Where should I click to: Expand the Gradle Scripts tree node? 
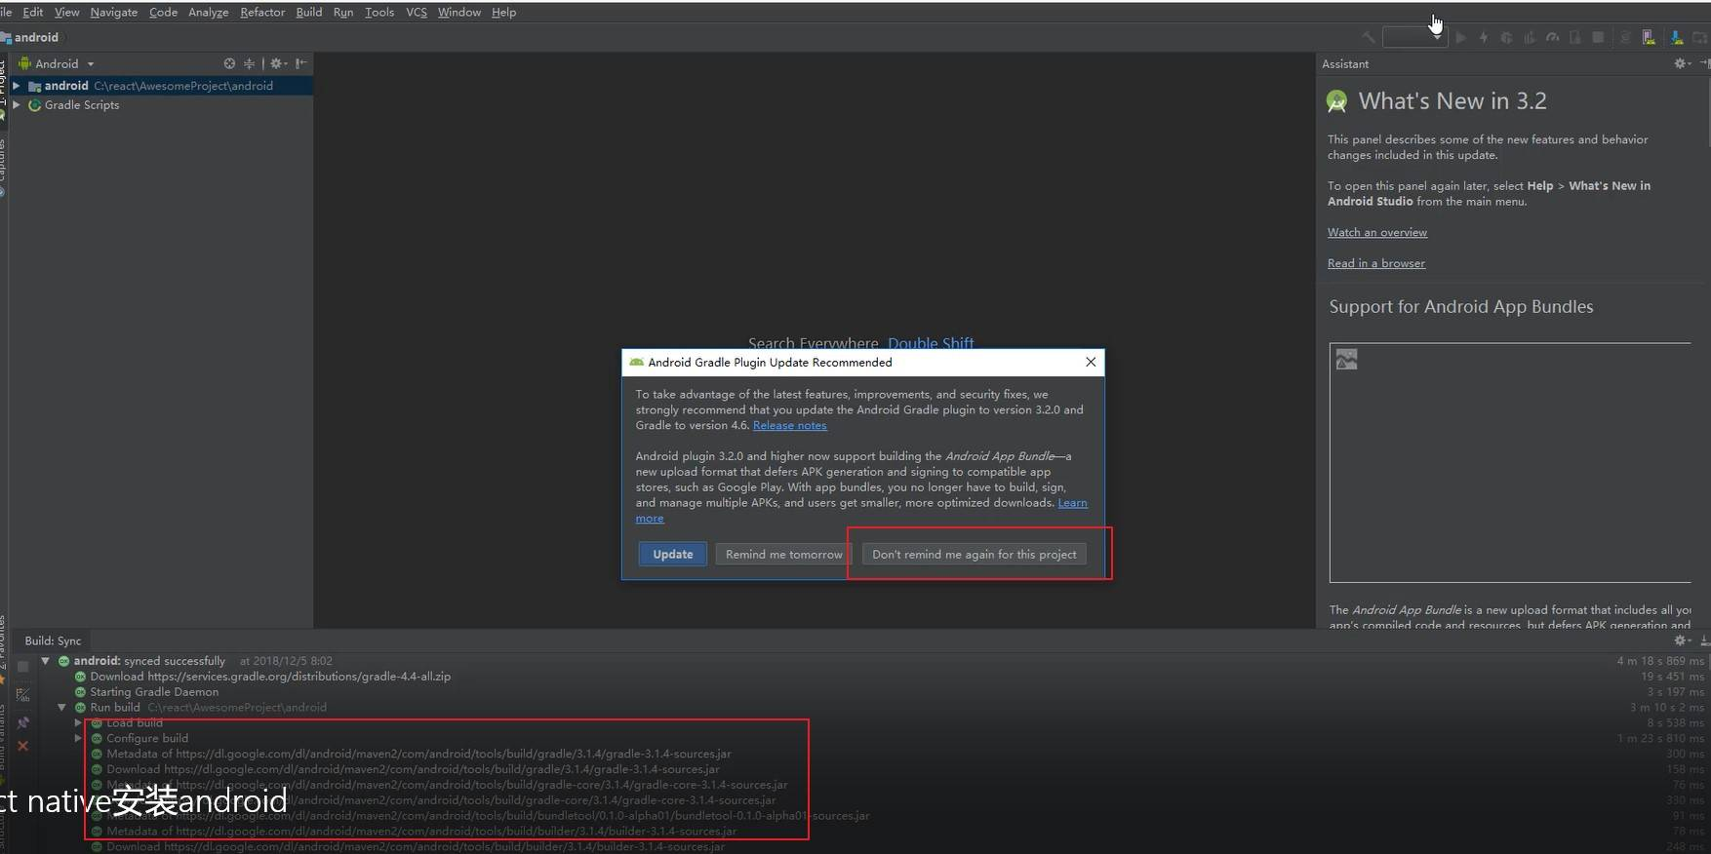(16, 104)
